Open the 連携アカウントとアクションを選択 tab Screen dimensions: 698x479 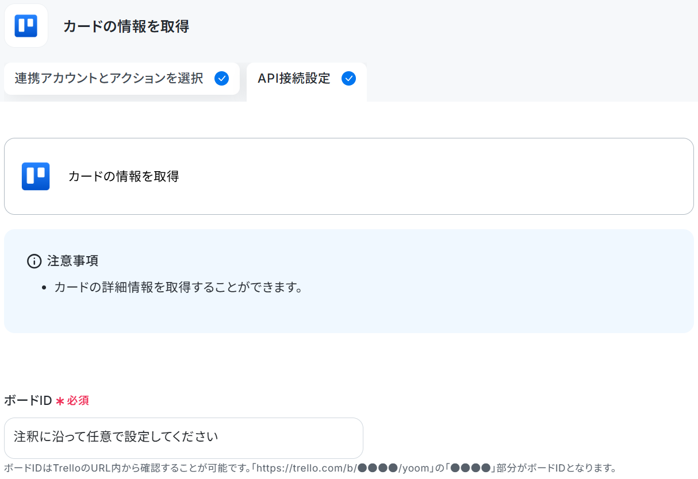point(122,79)
